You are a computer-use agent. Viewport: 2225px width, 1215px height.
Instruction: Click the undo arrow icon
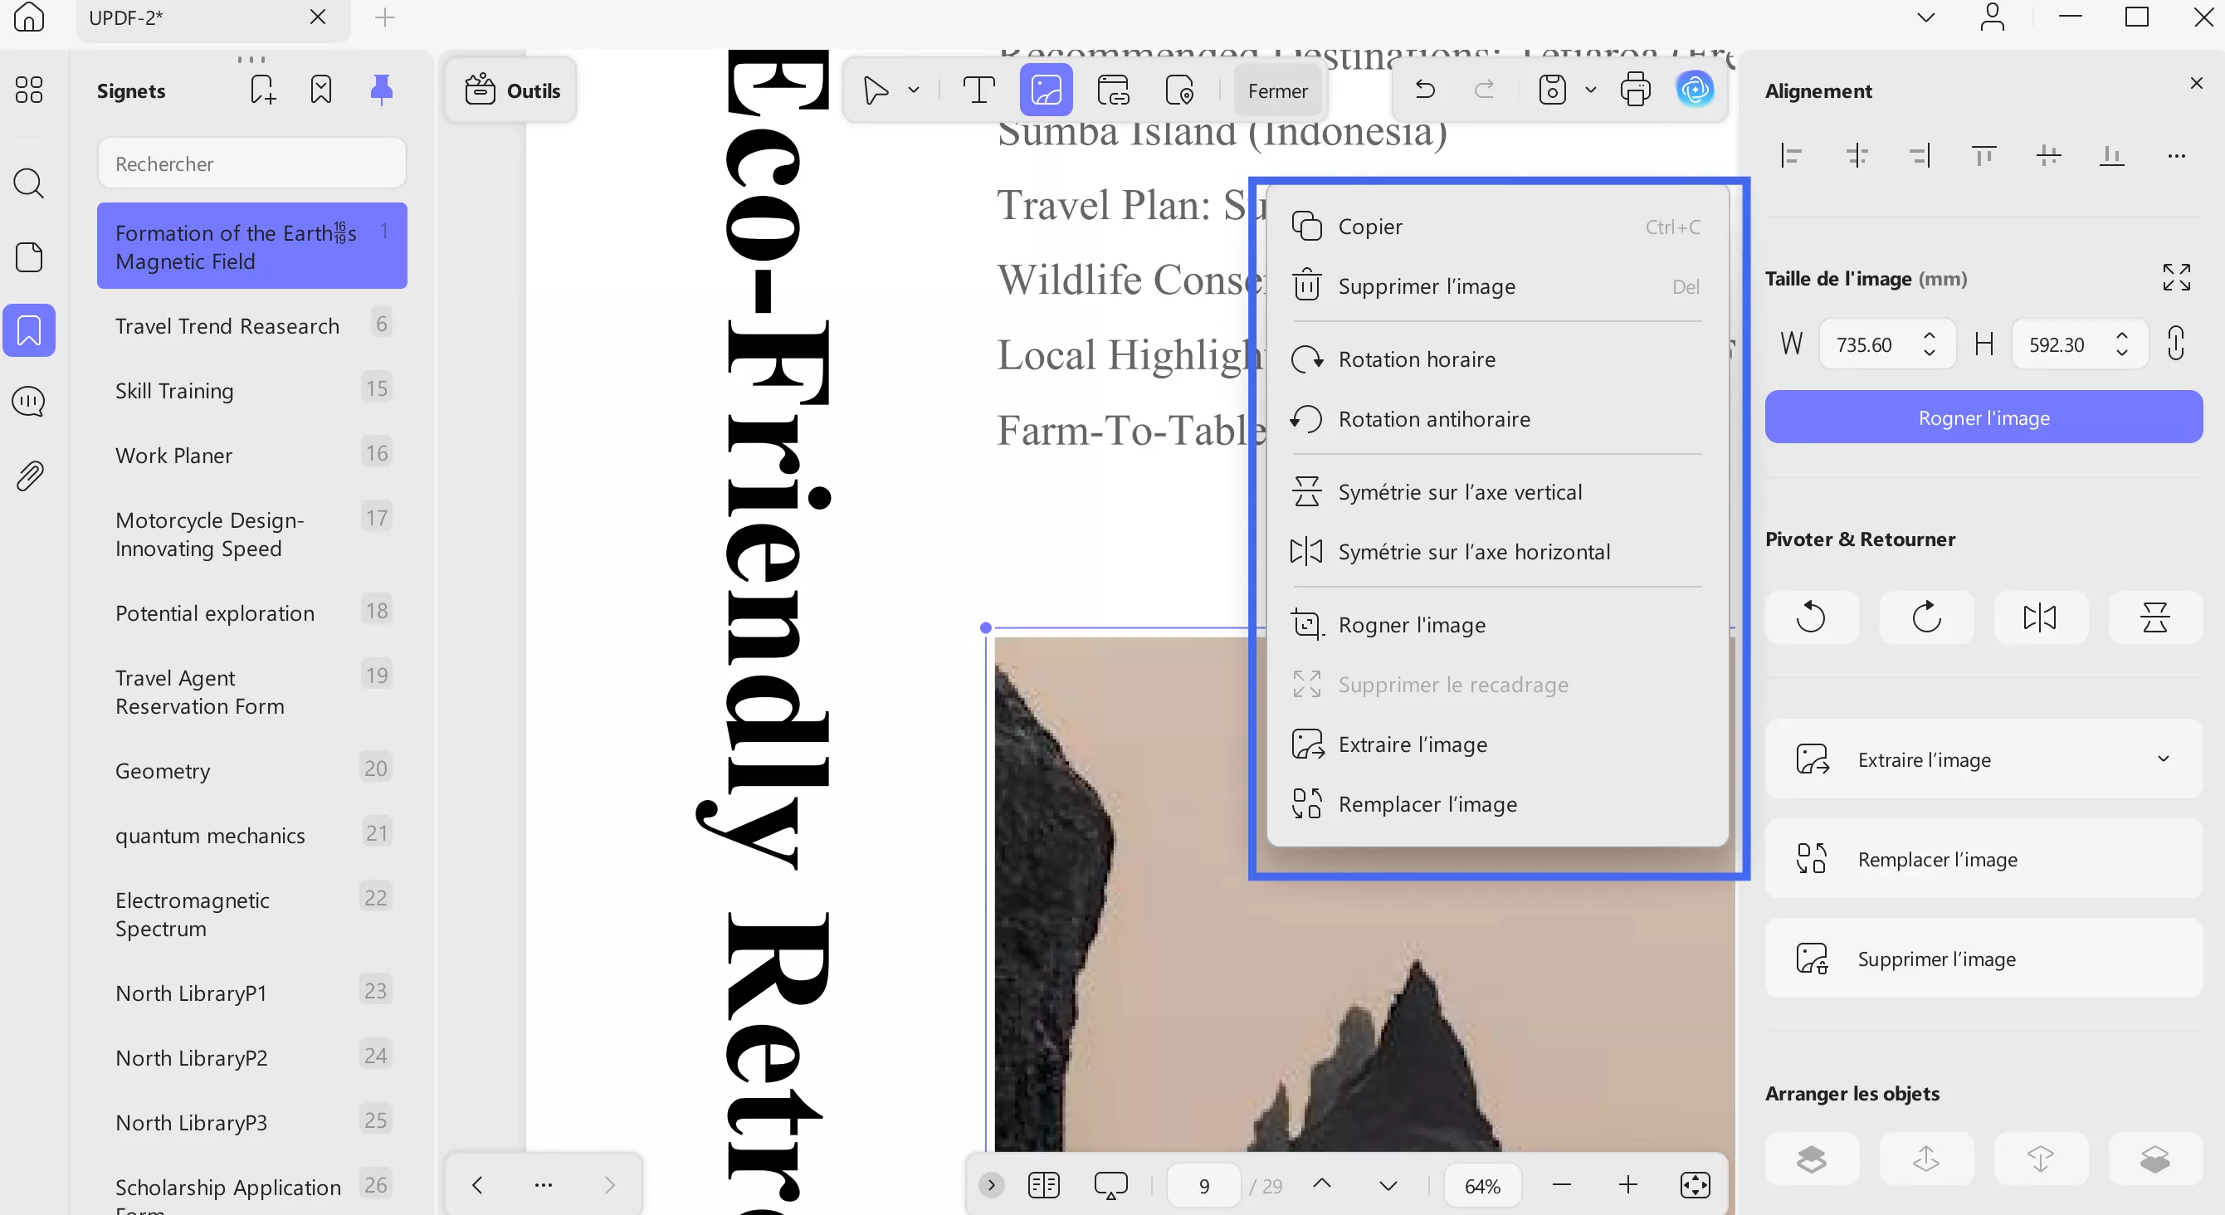(x=1425, y=90)
